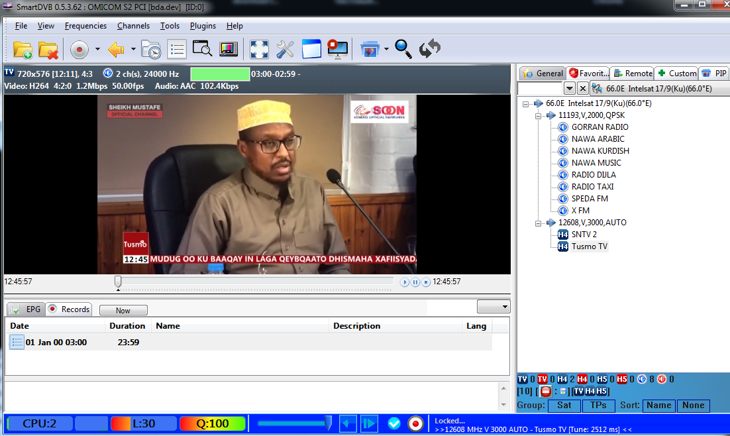Switch to the General tab

[543, 73]
